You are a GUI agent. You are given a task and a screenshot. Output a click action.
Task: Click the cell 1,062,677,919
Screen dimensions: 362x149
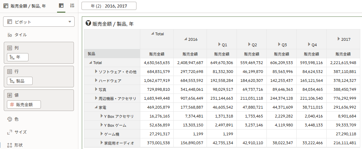[157, 80]
